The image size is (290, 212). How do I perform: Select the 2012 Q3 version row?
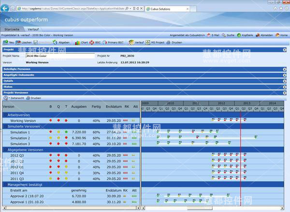point(71,155)
